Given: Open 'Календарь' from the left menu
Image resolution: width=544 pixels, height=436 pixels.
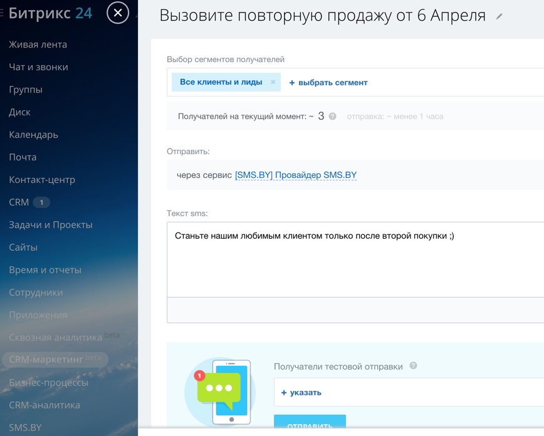Looking at the screenshot, I should tap(33, 135).
